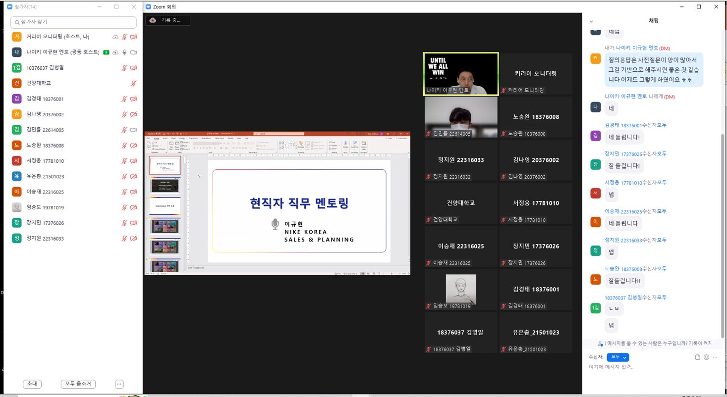This screenshot has width=727, height=397.
Task: Click the green share-screen icon beside 나이키 이규현 멘토
Action: 106,52
